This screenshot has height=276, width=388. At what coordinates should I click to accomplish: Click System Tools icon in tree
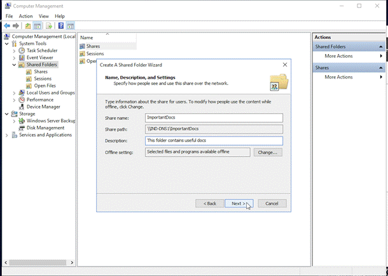15,44
